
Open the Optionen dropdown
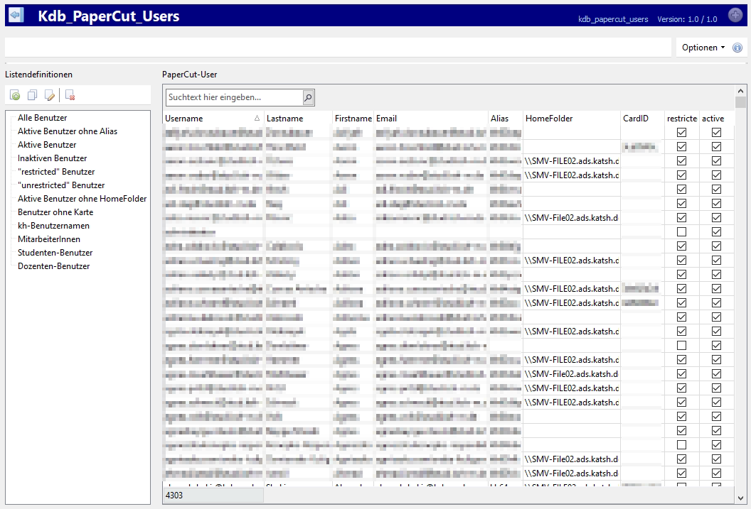pos(703,48)
